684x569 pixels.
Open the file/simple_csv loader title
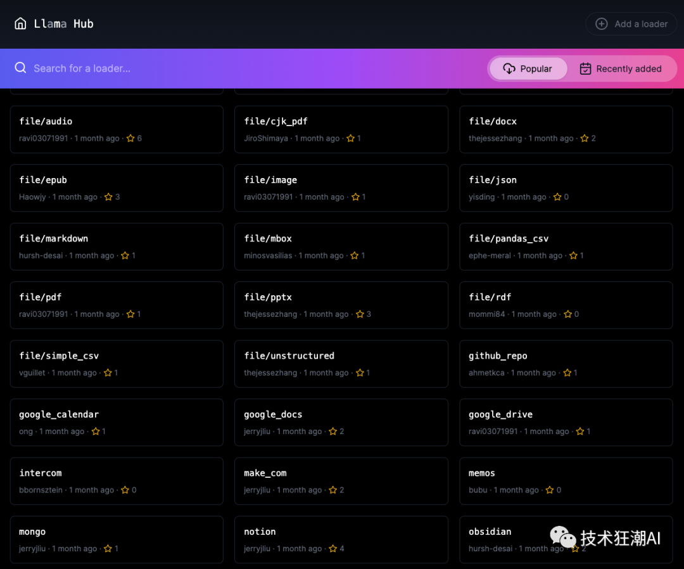(59, 355)
